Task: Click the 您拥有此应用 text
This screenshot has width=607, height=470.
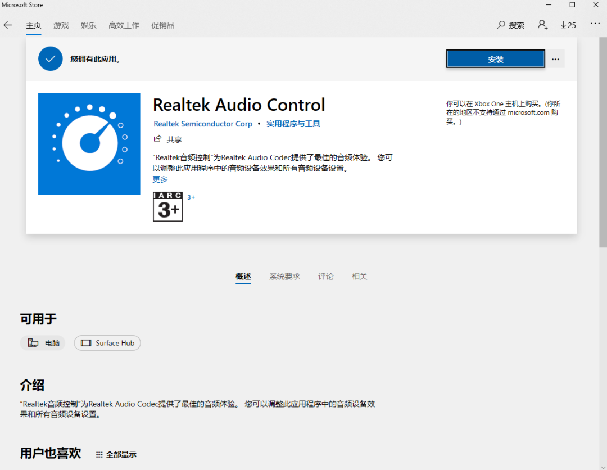Action: point(95,59)
